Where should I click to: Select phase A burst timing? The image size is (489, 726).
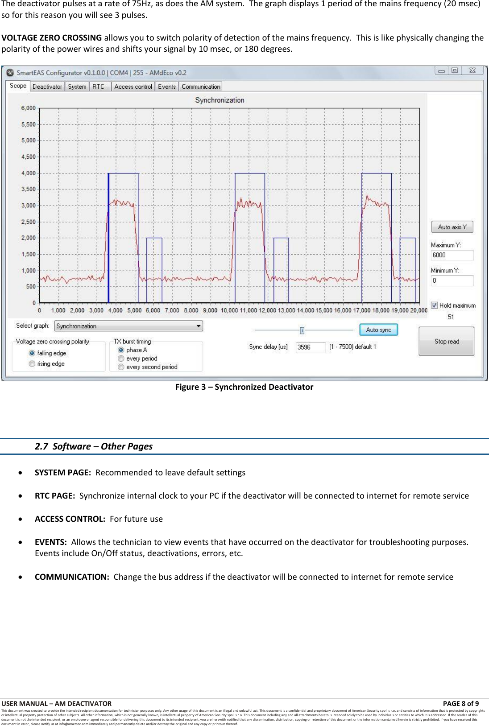click(121, 350)
